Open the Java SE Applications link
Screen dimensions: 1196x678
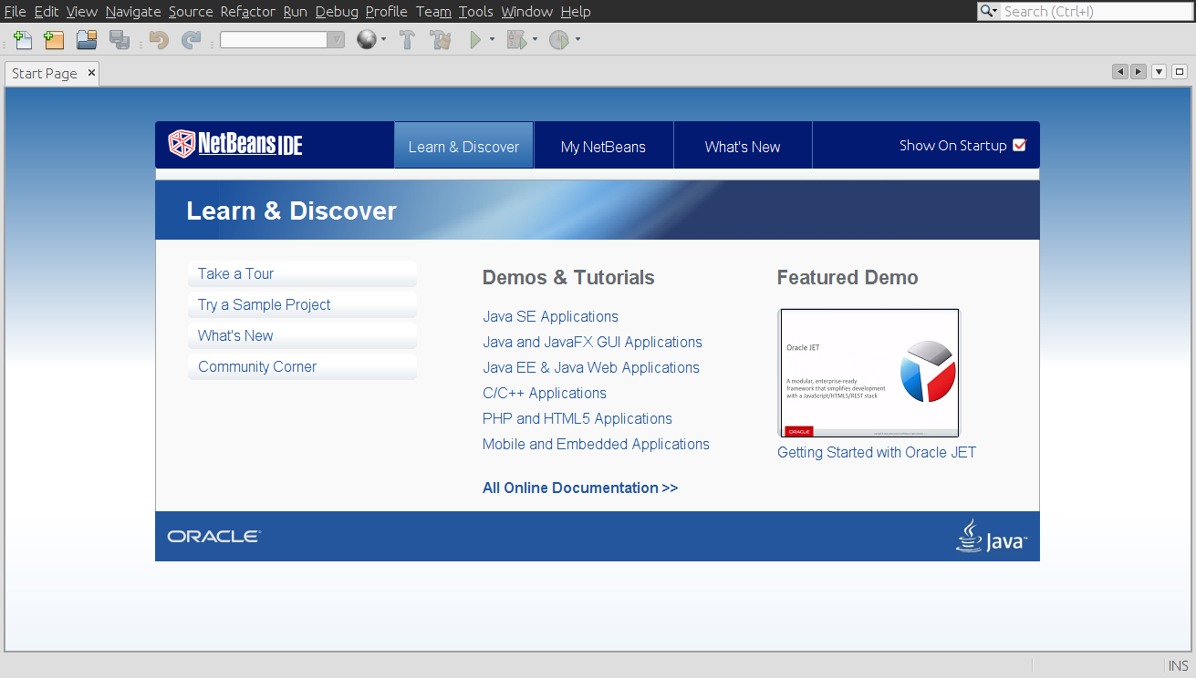tap(550, 316)
